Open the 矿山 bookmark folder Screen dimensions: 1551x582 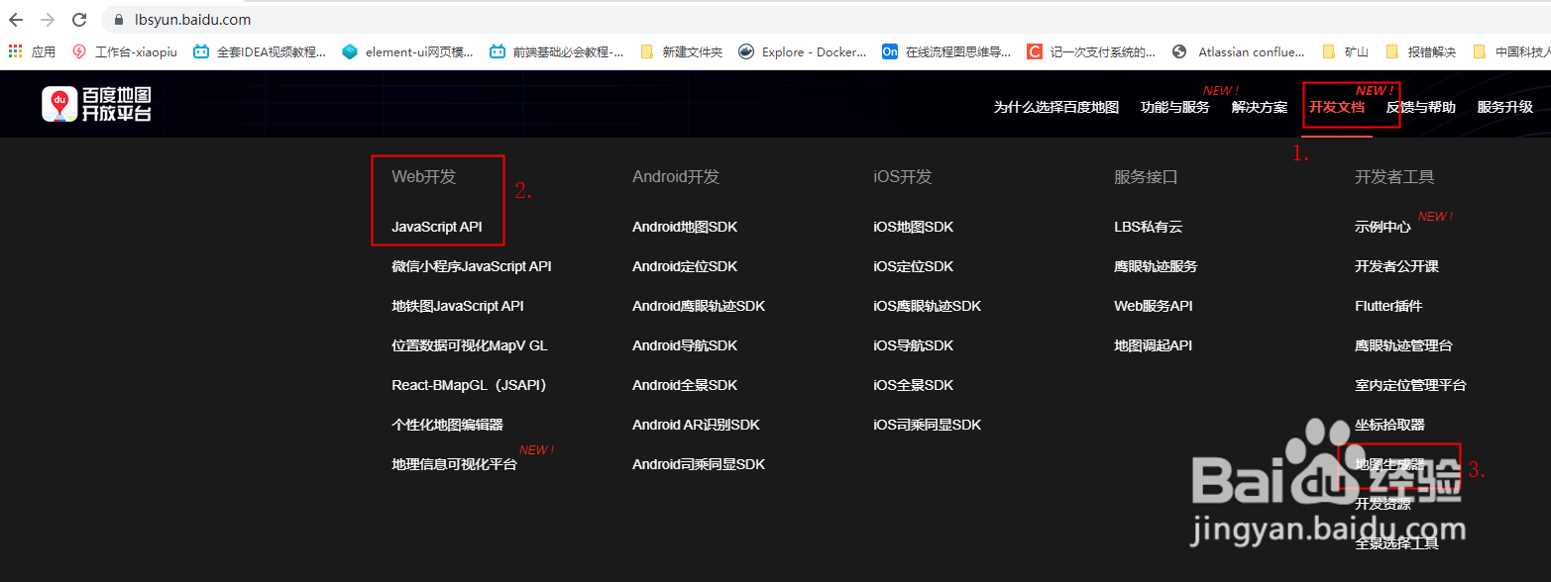point(1345,51)
